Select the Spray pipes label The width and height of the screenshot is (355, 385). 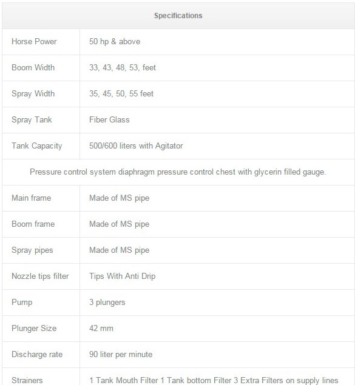click(32, 250)
